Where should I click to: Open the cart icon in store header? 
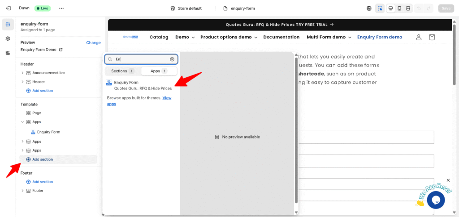432,37
